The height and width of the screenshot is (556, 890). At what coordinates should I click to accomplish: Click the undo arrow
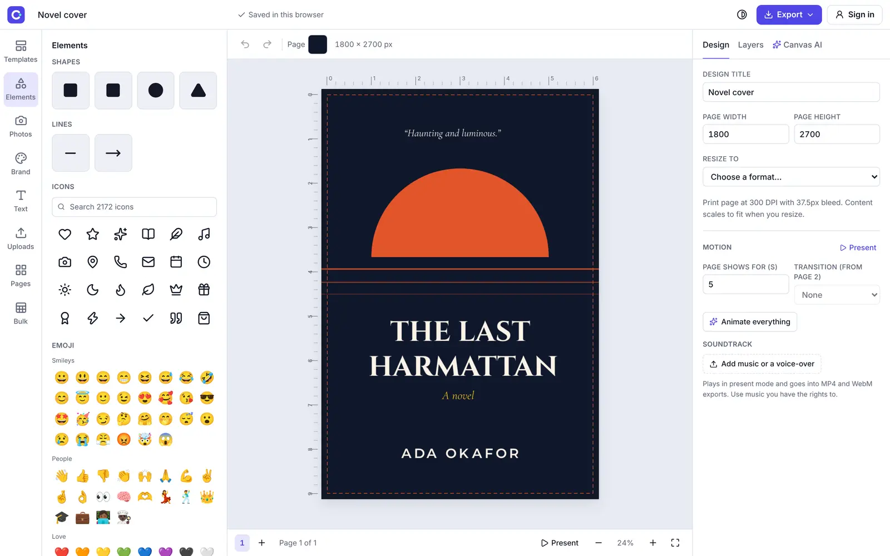pos(245,44)
